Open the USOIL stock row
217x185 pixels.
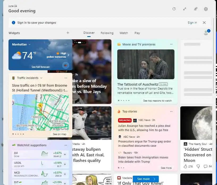coord(40,164)
